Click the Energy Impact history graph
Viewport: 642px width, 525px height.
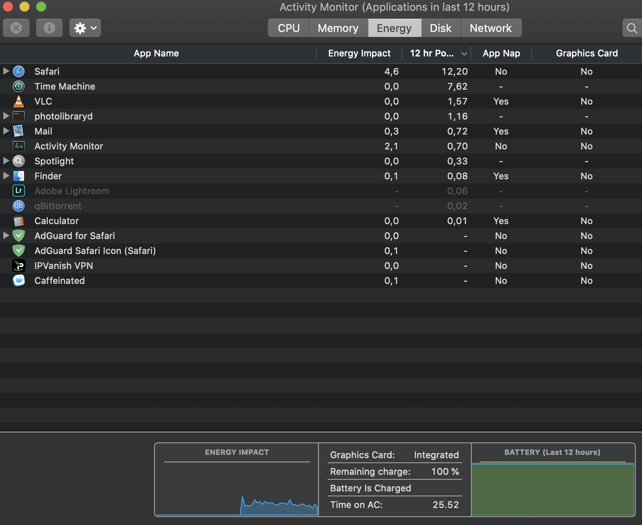(x=237, y=489)
